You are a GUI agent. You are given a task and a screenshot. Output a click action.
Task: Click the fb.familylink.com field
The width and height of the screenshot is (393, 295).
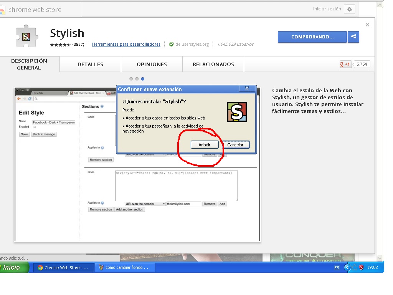point(184,204)
